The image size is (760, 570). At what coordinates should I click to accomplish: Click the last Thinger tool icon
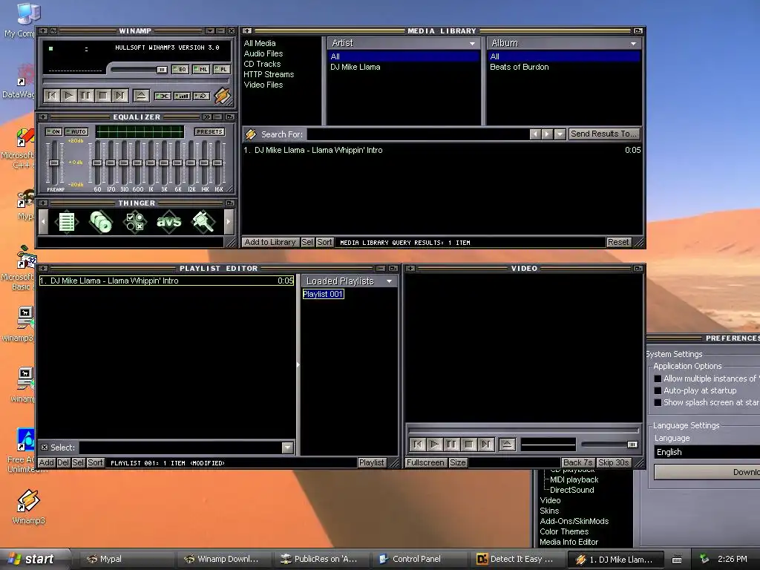[203, 222]
